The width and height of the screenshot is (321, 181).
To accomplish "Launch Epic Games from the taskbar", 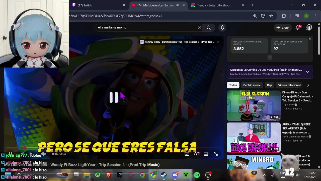I will click(120, 175).
